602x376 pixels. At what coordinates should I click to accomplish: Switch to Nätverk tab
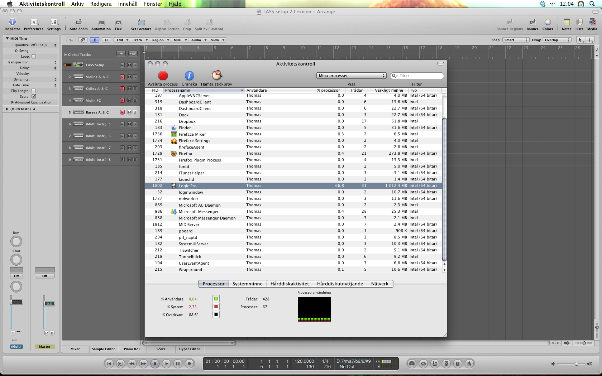380,284
